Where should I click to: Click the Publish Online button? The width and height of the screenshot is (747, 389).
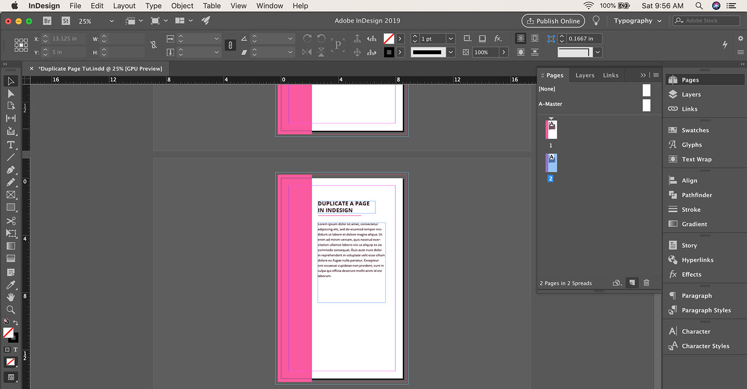click(x=553, y=21)
